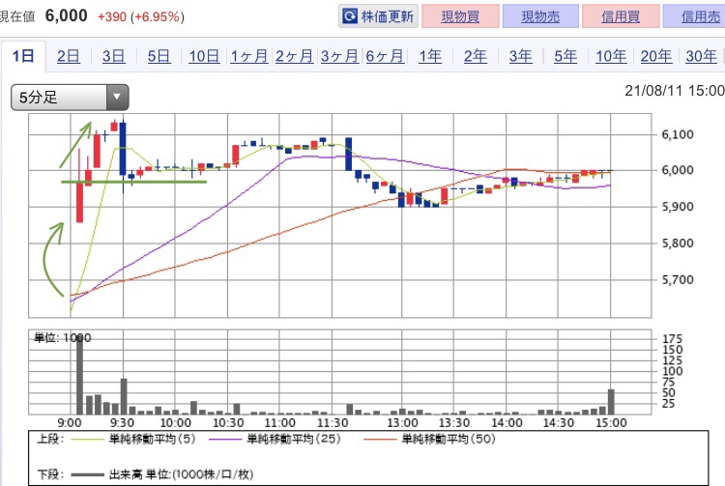Viewport: 725px width, 486px height.
Task: Switch to the 1ヶ月 period tab
Action: (x=249, y=56)
